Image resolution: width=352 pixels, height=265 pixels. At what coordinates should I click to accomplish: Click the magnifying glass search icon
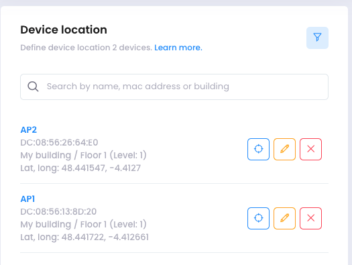(33, 87)
